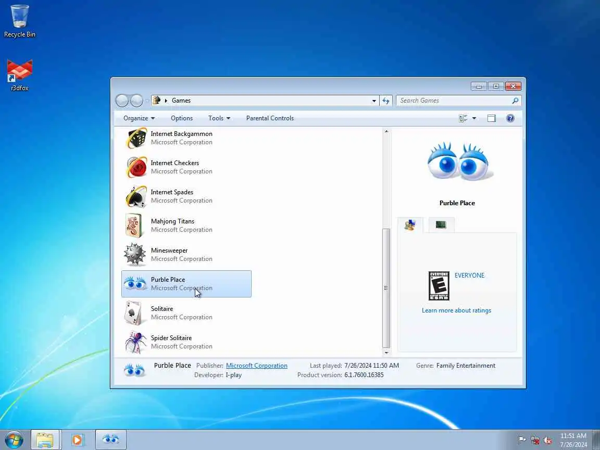
Task: Click the network status tray icon
Action: pyautogui.click(x=534, y=440)
